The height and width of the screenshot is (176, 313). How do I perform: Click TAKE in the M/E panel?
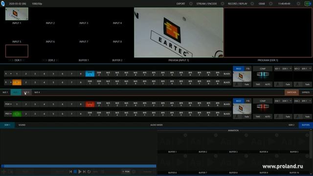coord(258,85)
